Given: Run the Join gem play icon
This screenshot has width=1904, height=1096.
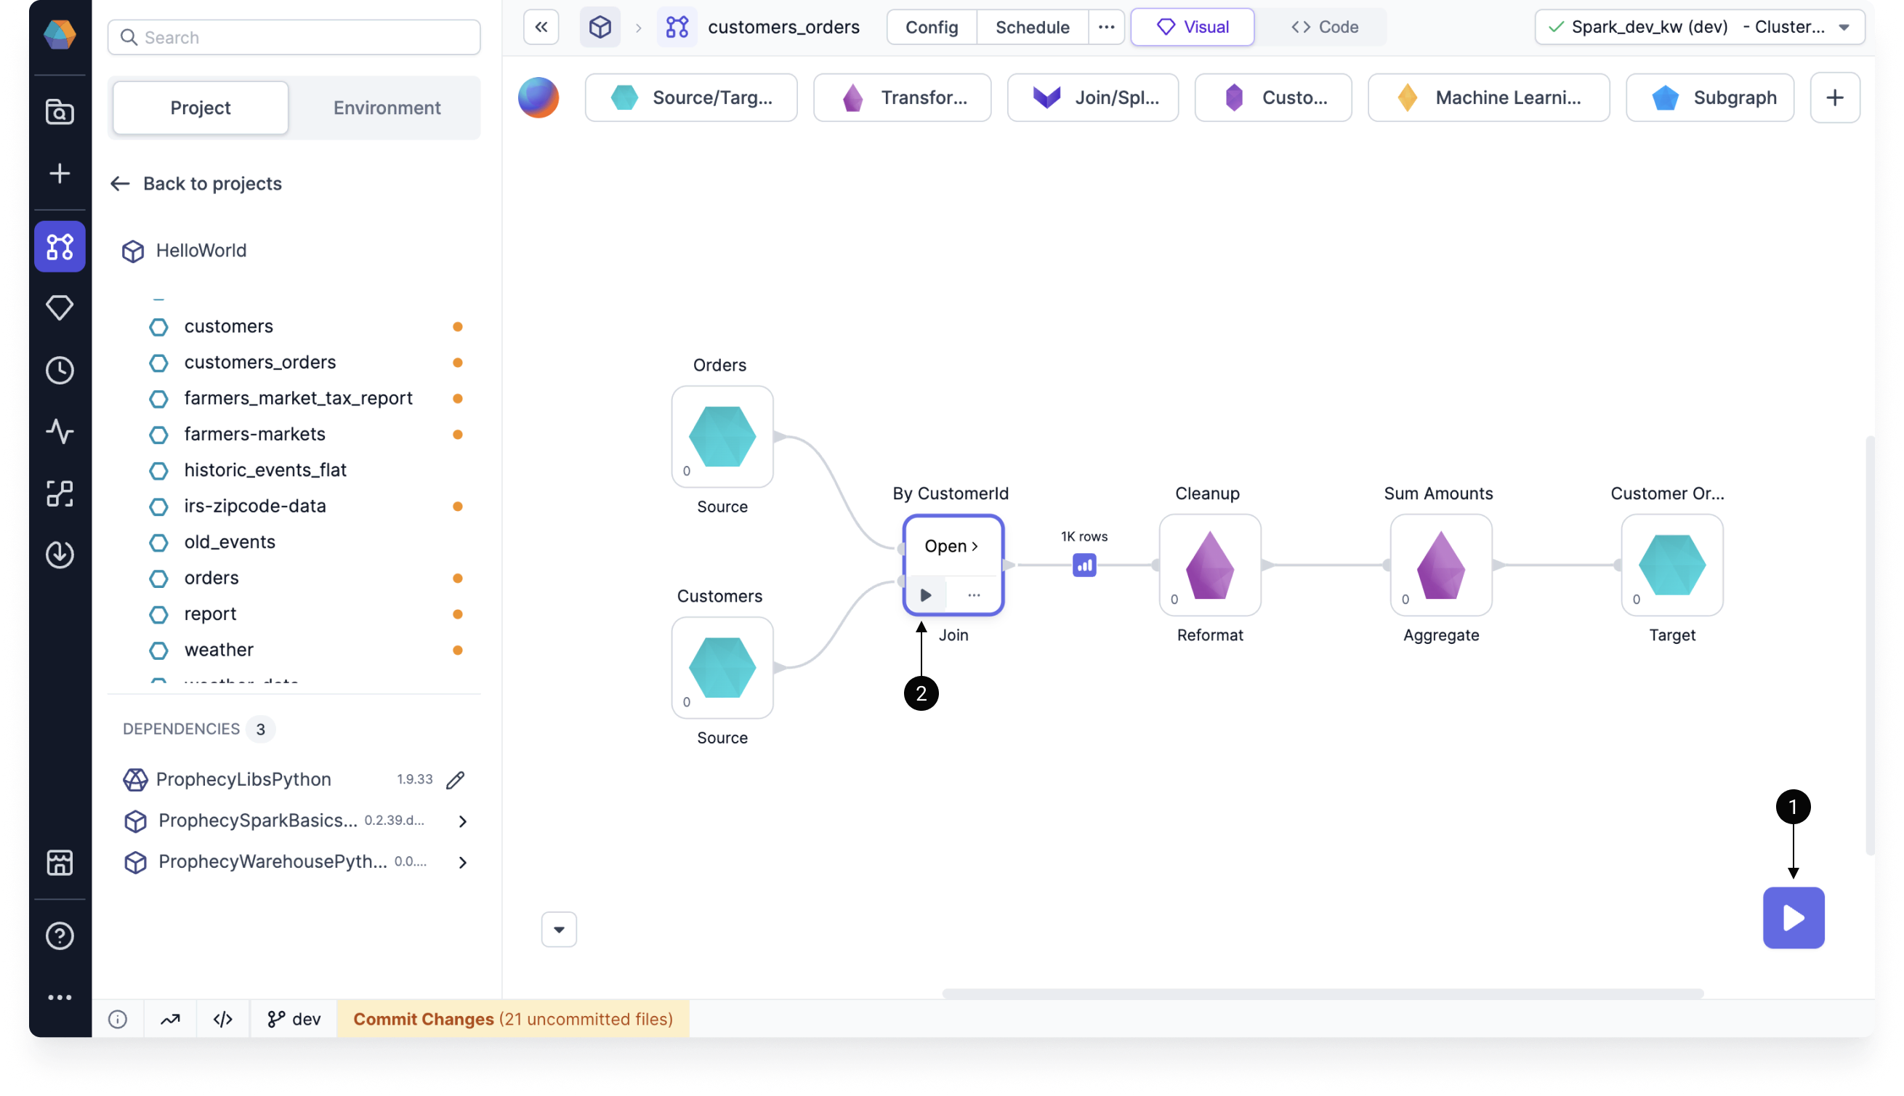Looking at the screenshot, I should click(926, 595).
